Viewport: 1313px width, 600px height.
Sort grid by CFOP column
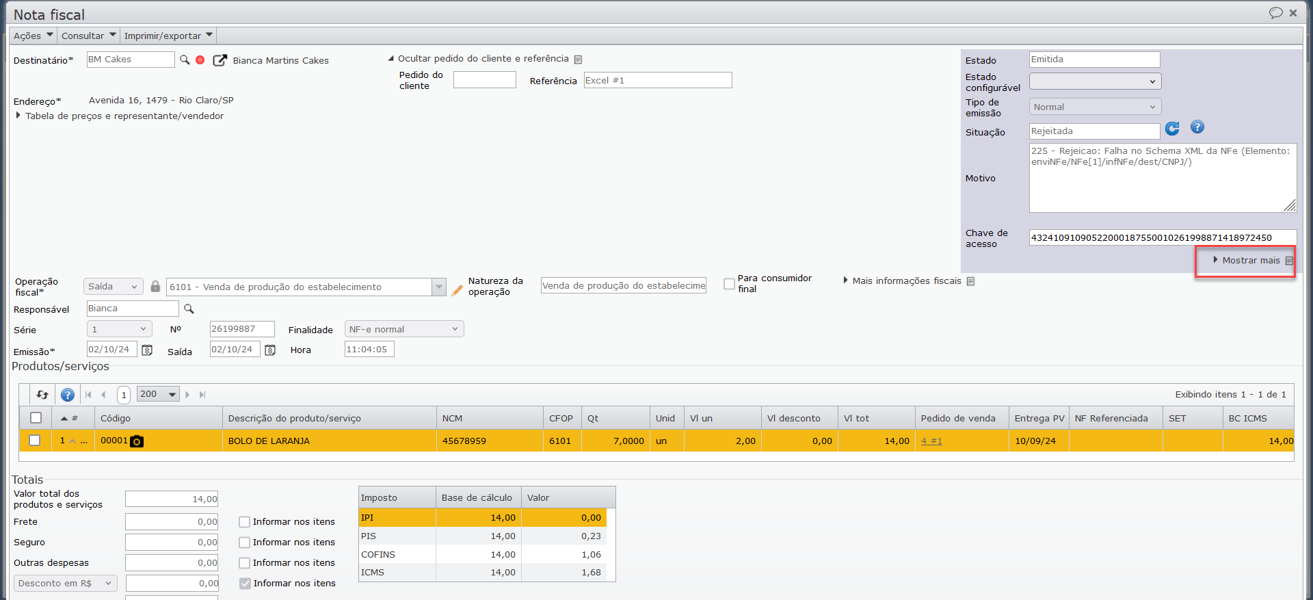[562, 418]
